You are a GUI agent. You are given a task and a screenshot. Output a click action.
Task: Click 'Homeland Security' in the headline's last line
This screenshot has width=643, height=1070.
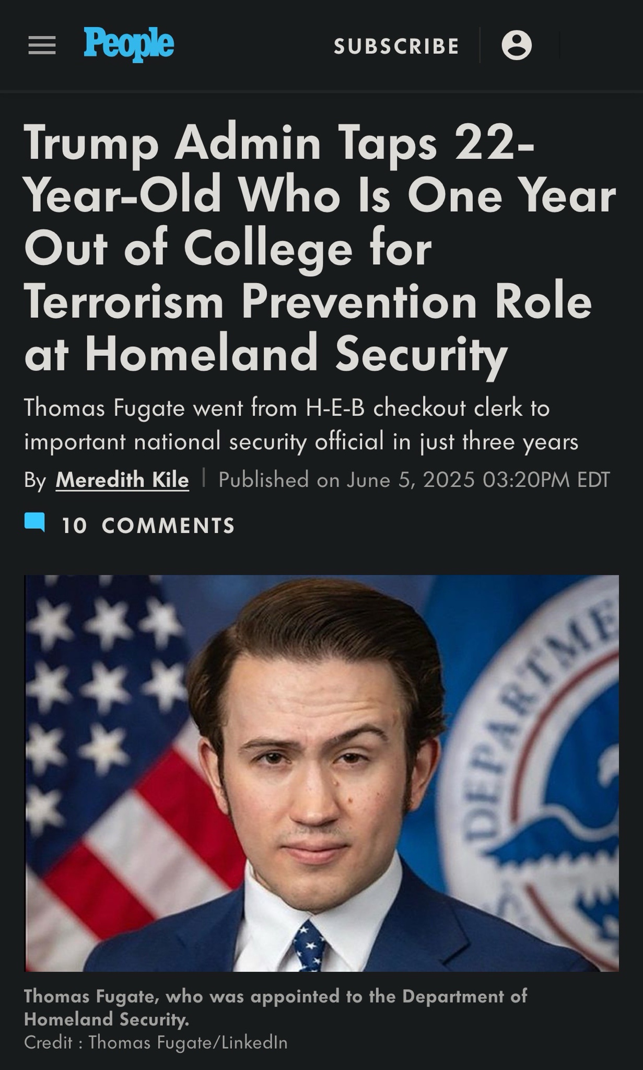click(296, 353)
